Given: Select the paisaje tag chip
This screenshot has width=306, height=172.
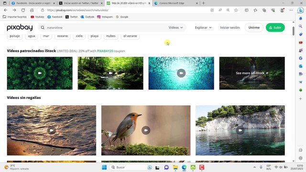Looking at the screenshot, I should [x=15, y=36].
